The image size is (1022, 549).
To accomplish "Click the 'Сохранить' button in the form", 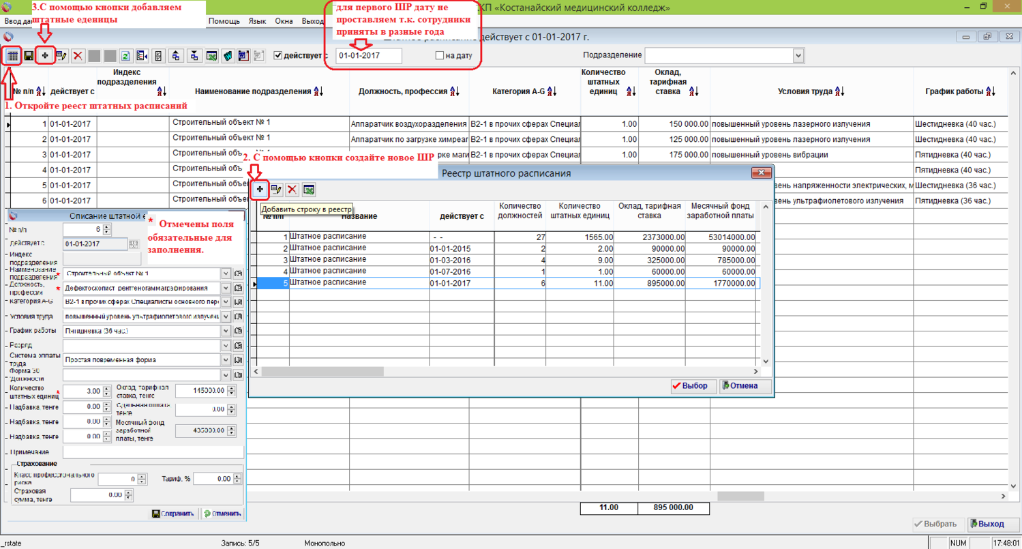I will click(x=173, y=514).
